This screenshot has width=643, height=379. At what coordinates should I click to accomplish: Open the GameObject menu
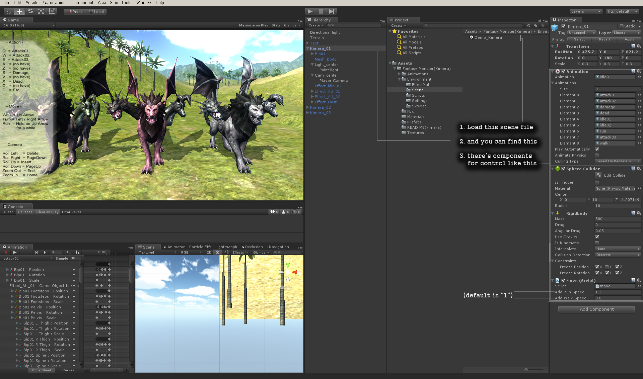coord(55,3)
